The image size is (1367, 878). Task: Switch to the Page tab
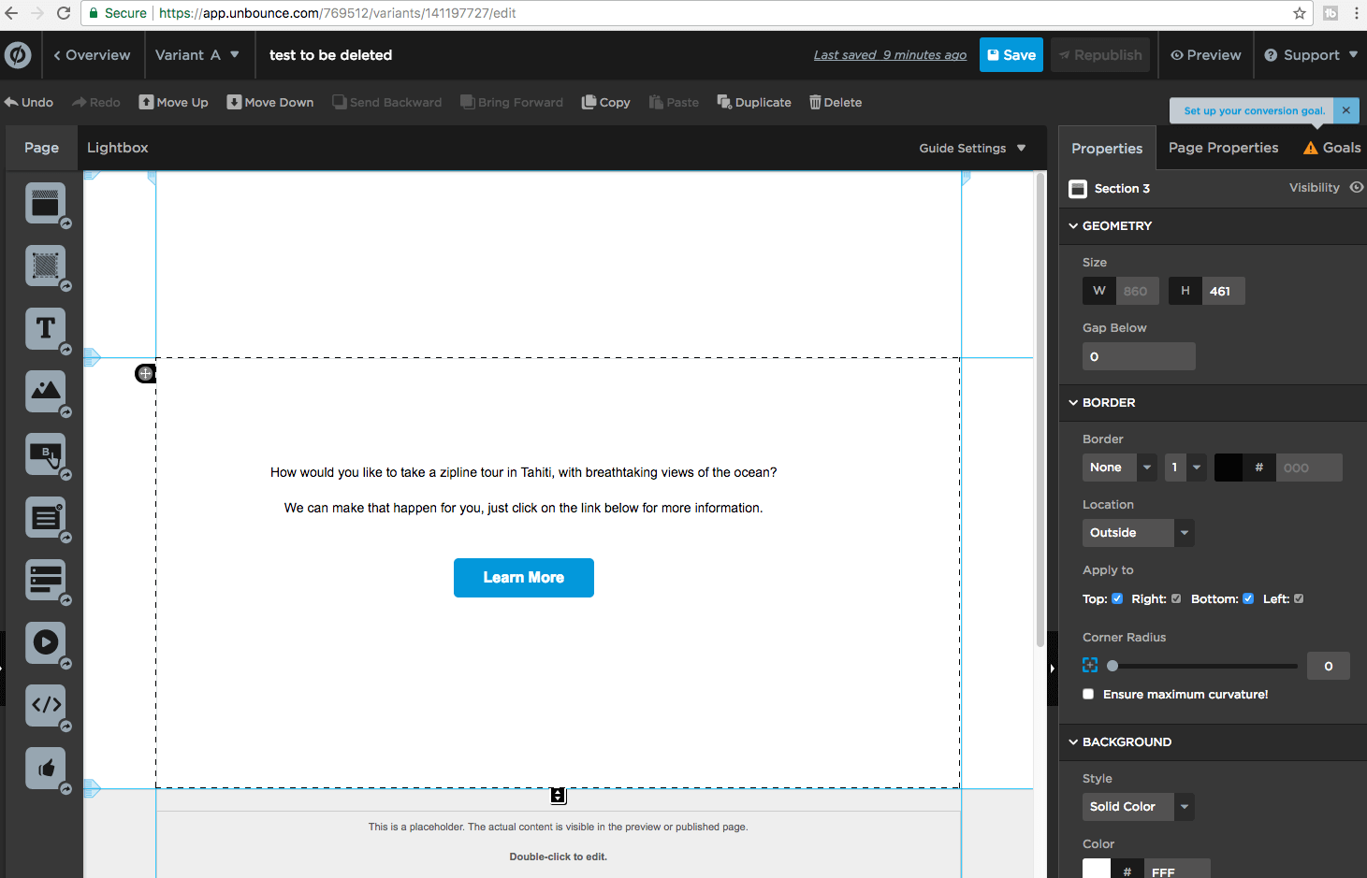41,148
